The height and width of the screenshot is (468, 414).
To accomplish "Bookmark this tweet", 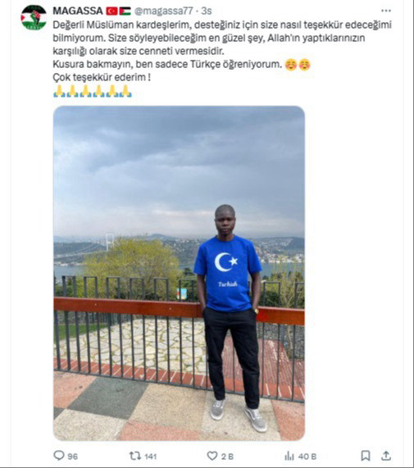I will coord(366,456).
